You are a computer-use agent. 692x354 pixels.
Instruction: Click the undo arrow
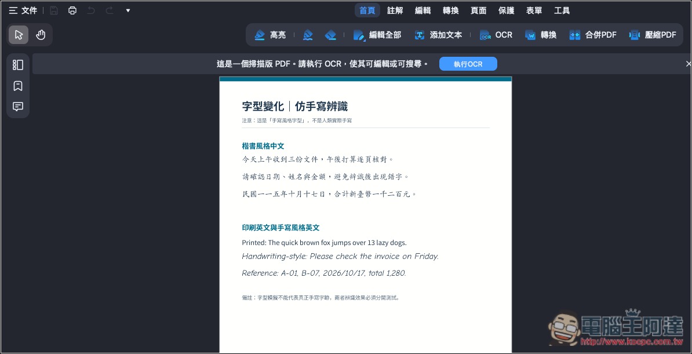(91, 10)
